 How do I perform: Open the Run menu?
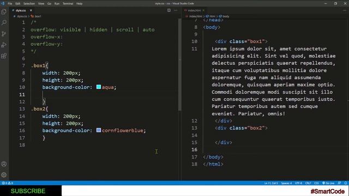click(x=57, y=4)
